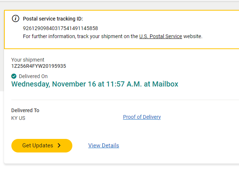Click the "KY US" destination text
239x173 pixels.
pyautogui.click(x=18, y=118)
